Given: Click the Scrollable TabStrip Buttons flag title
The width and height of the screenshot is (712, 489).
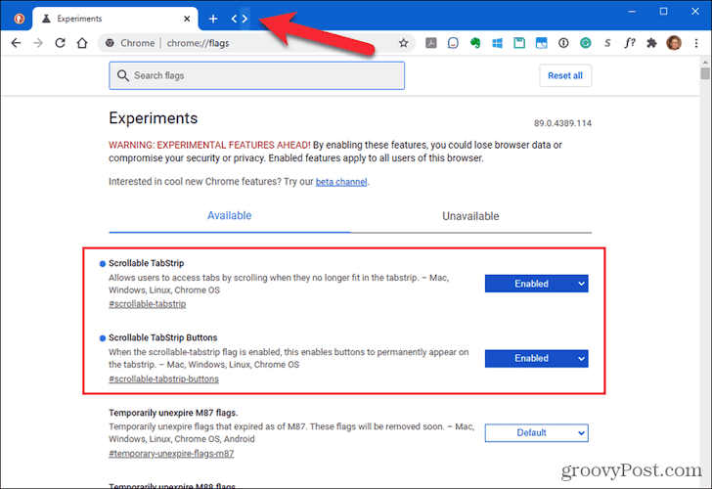Looking at the screenshot, I should click(163, 337).
